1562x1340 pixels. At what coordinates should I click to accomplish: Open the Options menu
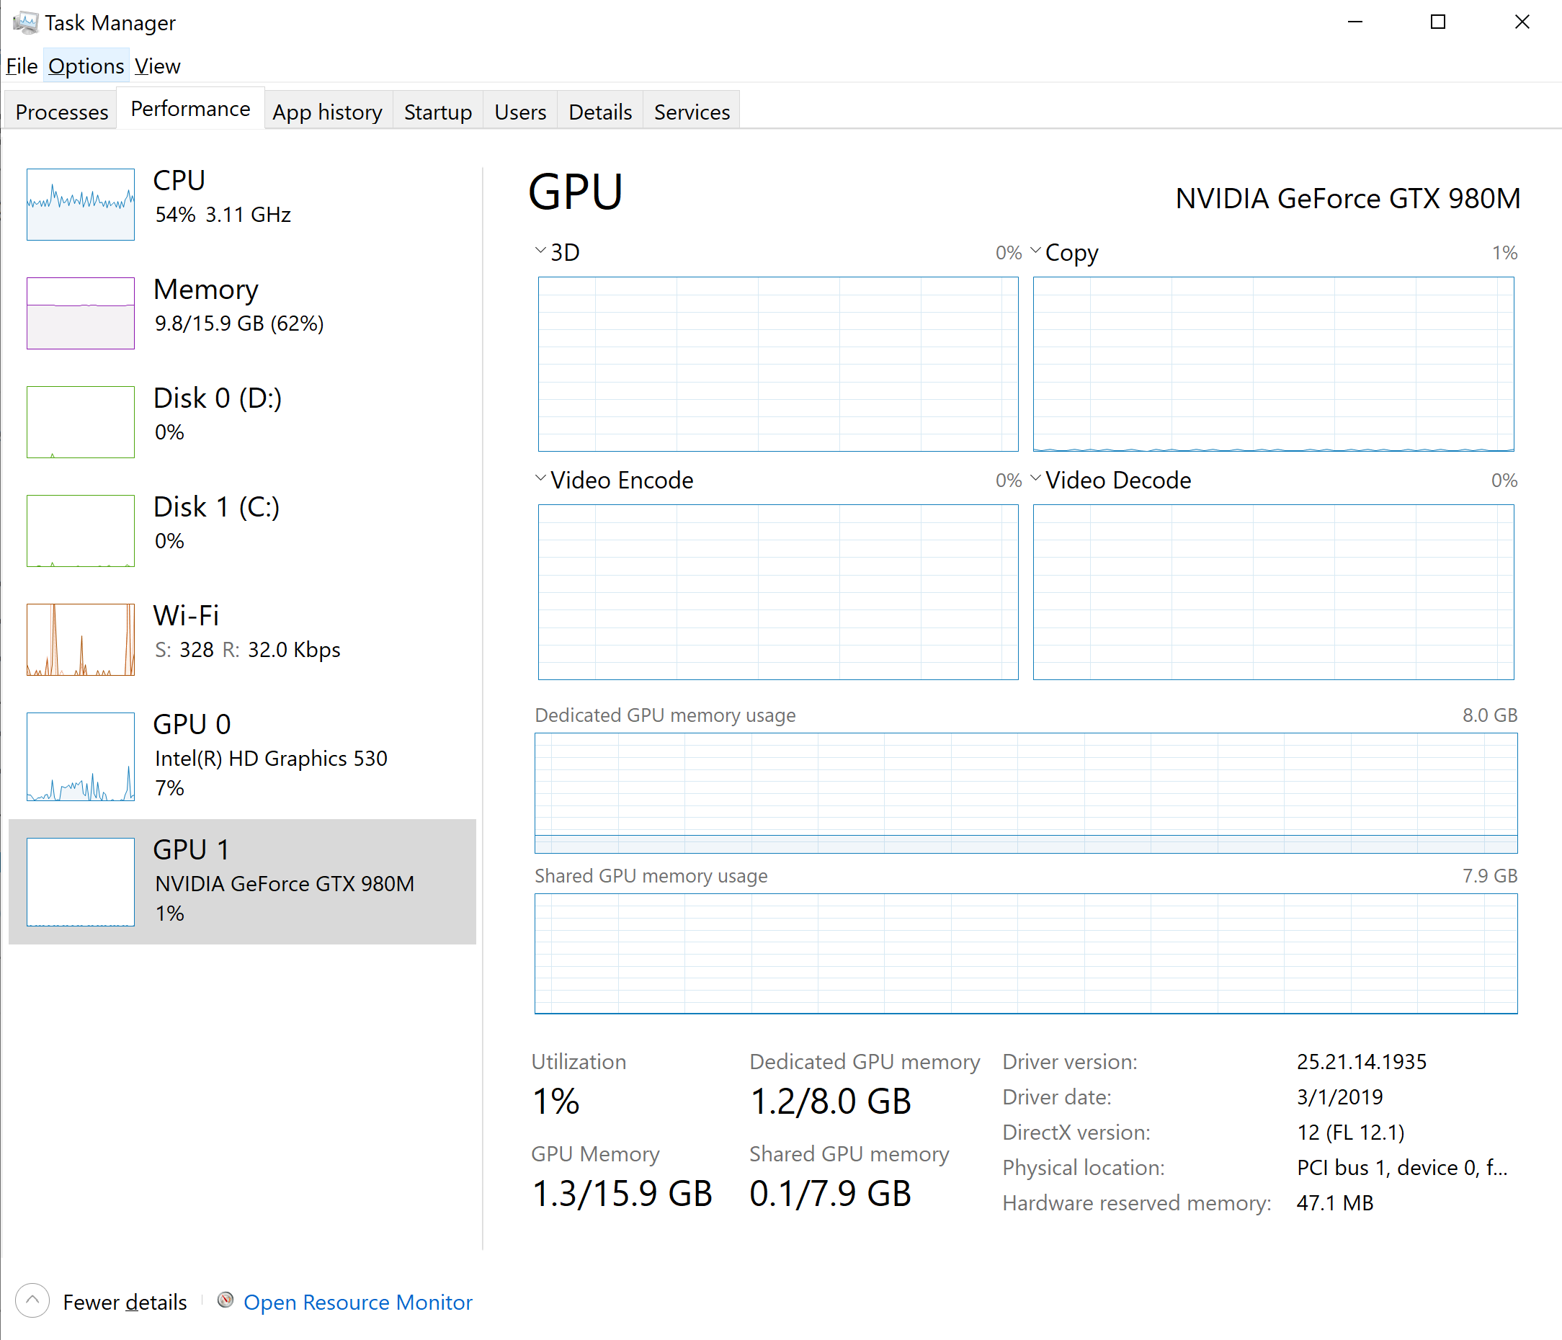[x=86, y=66]
